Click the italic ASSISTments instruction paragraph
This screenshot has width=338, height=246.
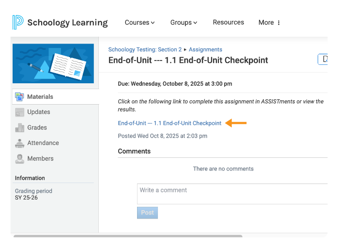click(221, 106)
